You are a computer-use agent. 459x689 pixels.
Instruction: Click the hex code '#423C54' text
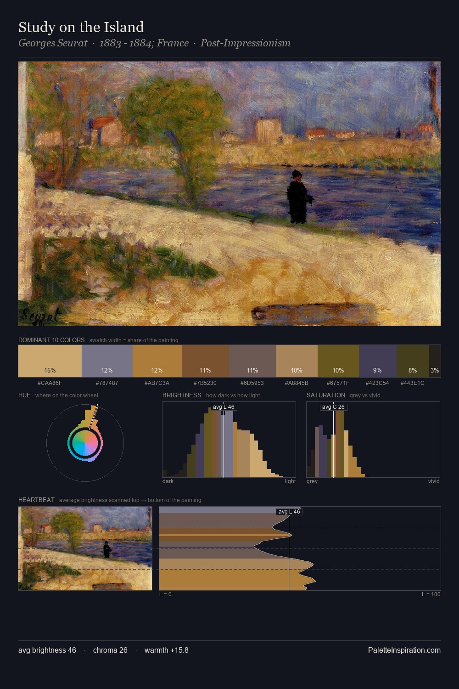coord(377,383)
